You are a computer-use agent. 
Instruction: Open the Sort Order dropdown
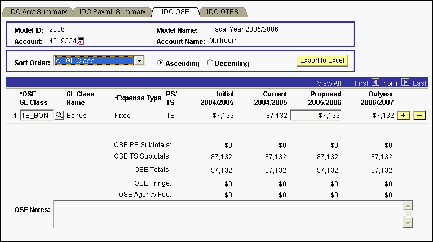pos(140,60)
